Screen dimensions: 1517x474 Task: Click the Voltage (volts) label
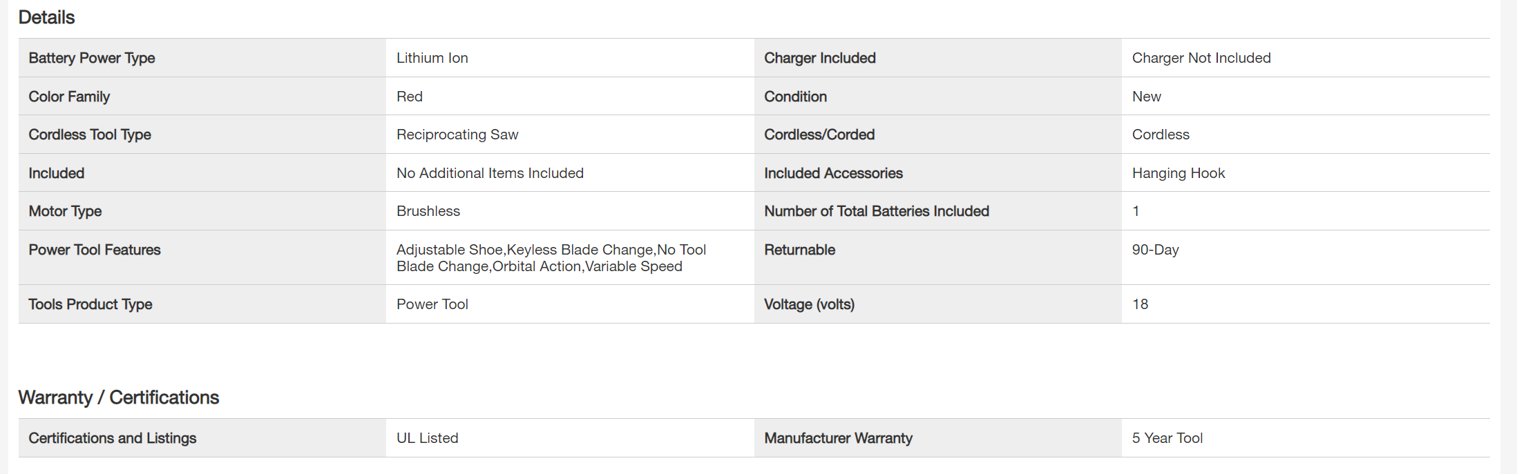click(809, 304)
